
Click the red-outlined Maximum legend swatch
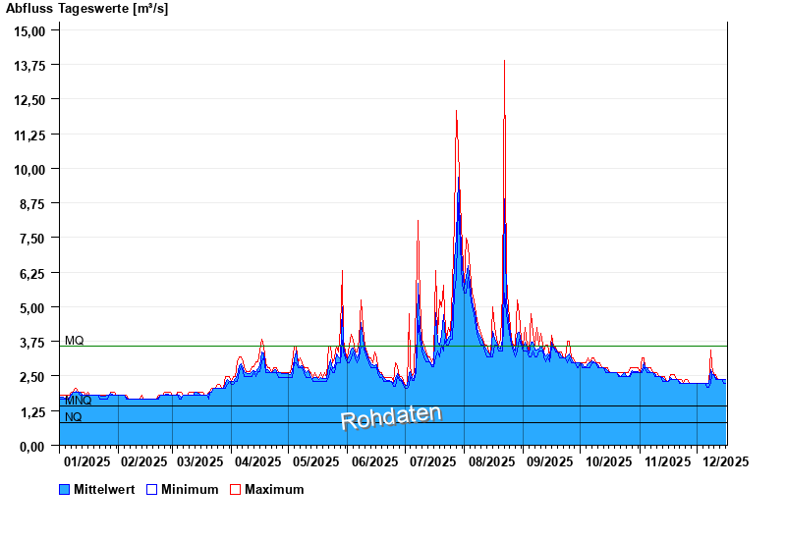(235, 489)
